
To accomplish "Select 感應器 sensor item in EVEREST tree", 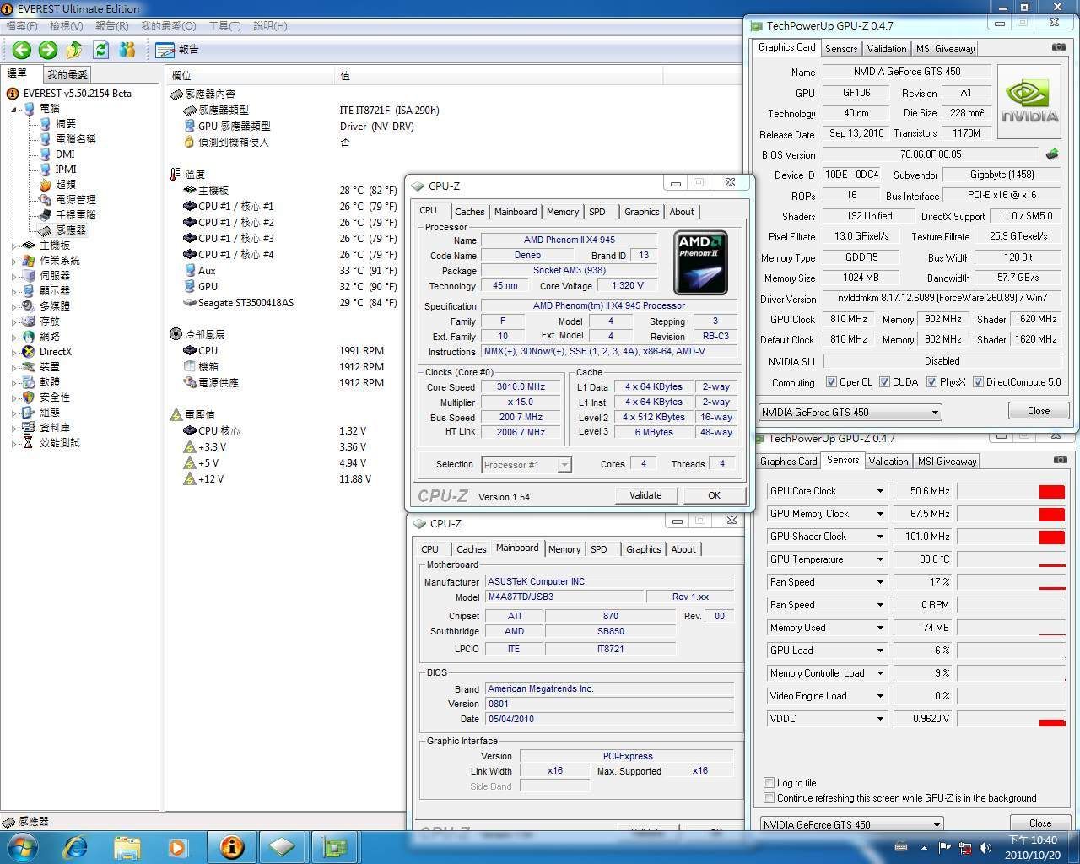I will point(71,229).
